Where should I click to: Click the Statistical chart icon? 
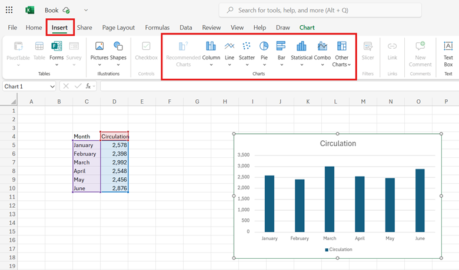tap(301, 46)
